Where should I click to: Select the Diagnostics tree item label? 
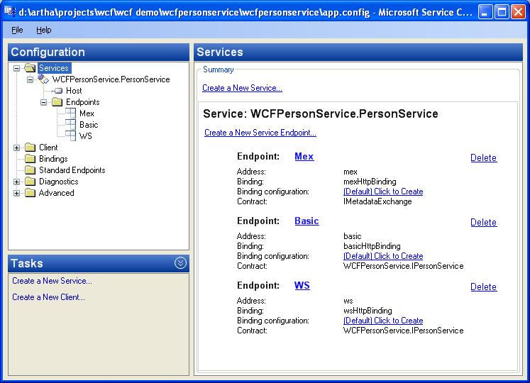tap(59, 182)
